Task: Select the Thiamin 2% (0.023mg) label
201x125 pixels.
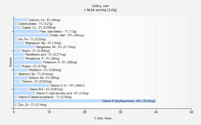Action: (37, 81)
